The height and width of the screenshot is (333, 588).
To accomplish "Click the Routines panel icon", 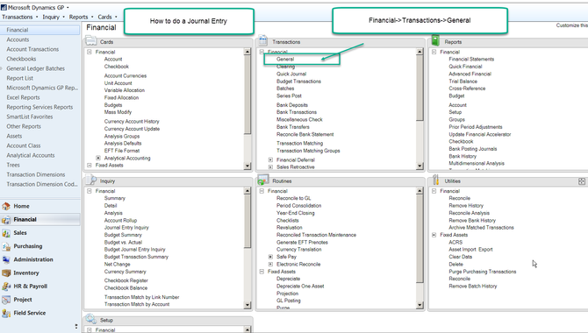I will 263,181.
